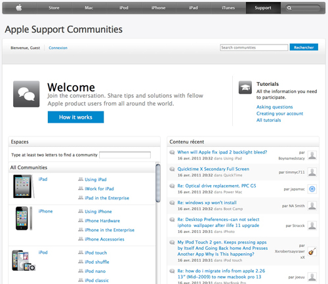Open the discussion icon for Quicktime X Secondary Full Screen
The image size is (328, 284).
pyautogui.click(x=172, y=169)
